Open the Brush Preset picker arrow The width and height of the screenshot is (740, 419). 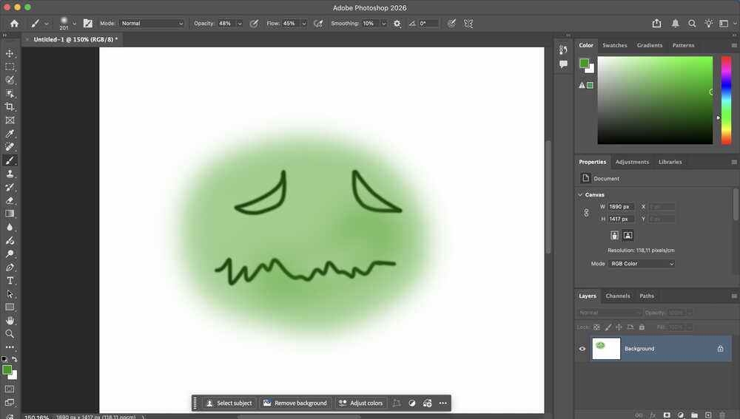(x=74, y=23)
